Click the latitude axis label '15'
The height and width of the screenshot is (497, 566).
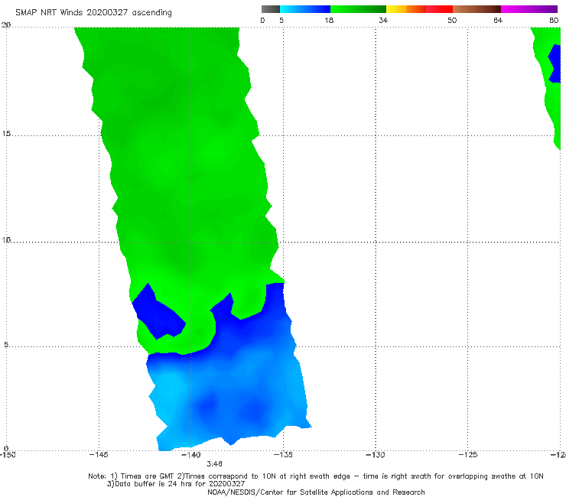(x=6, y=134)
